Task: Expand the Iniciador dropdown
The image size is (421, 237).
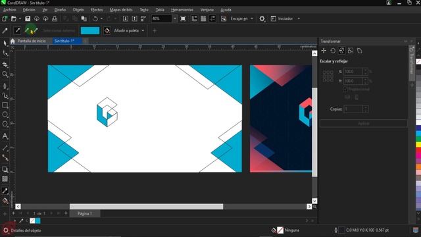Action: tap(299, 18)
